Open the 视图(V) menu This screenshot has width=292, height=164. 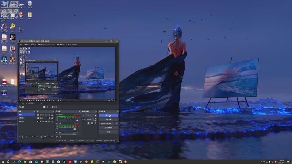33,44
